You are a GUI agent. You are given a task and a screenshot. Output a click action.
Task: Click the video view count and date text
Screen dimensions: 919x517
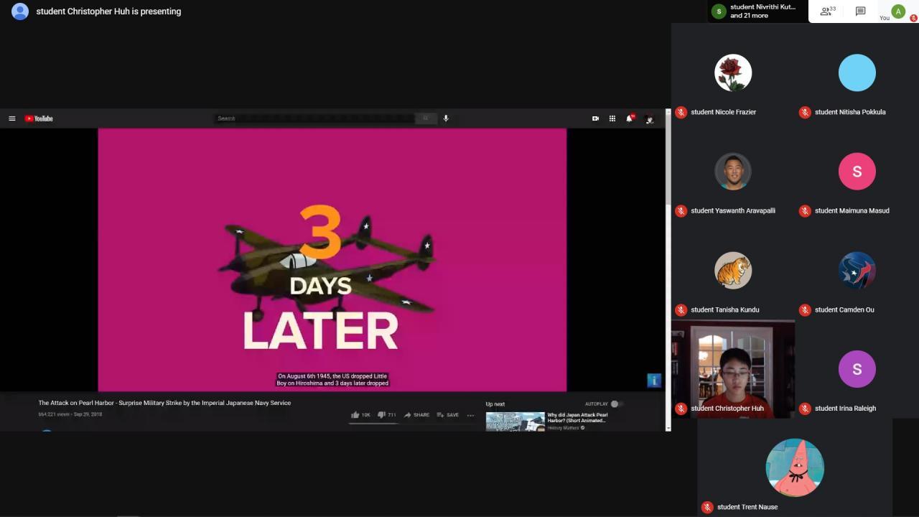click(70, 414)
